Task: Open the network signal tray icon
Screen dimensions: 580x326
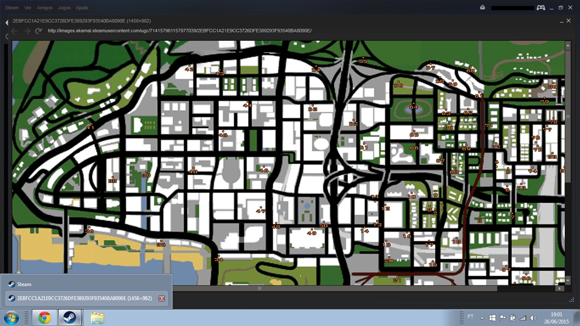Action: pos(523,318)
